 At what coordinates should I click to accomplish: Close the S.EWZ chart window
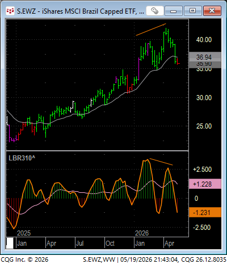212,11
